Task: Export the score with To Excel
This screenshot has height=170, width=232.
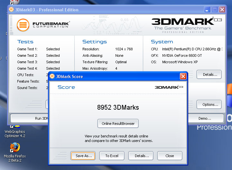Action: pos(112,156)
